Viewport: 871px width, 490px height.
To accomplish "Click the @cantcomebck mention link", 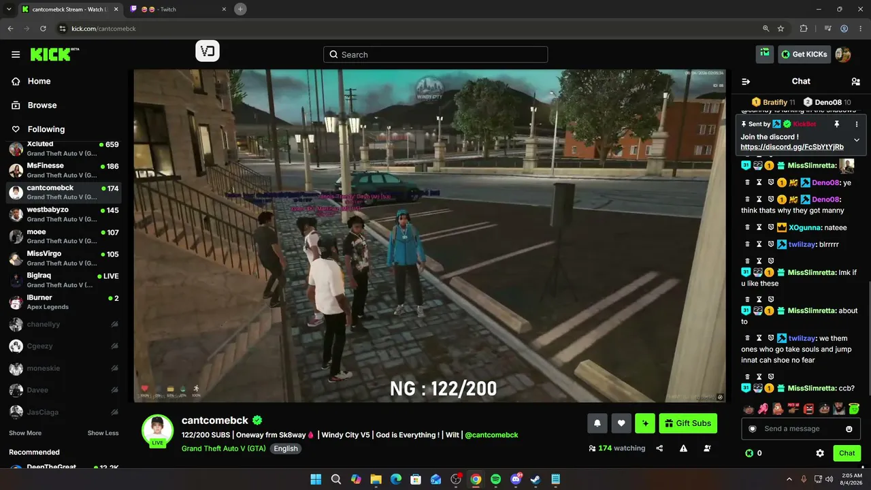I will click(491, 435).
